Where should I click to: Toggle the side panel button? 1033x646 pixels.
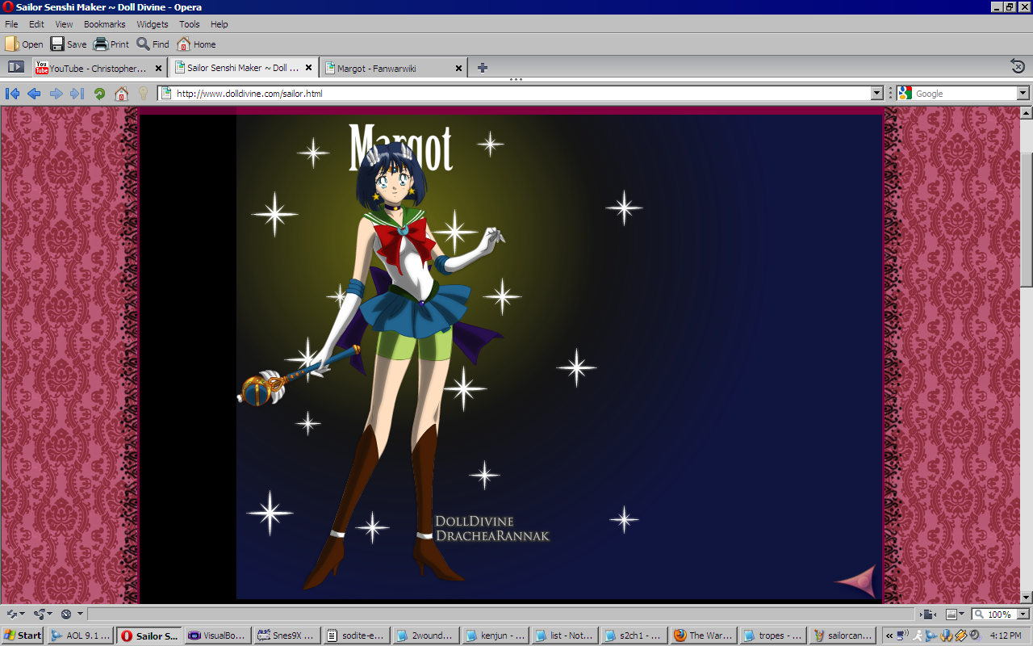tap(15, 67)
